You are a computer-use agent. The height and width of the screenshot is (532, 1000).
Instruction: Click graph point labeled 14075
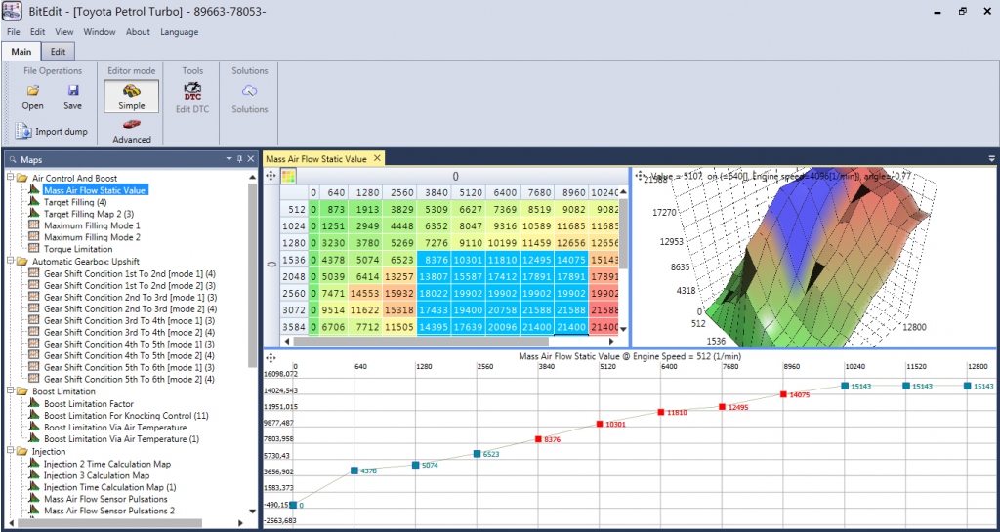tap(783, 394)
